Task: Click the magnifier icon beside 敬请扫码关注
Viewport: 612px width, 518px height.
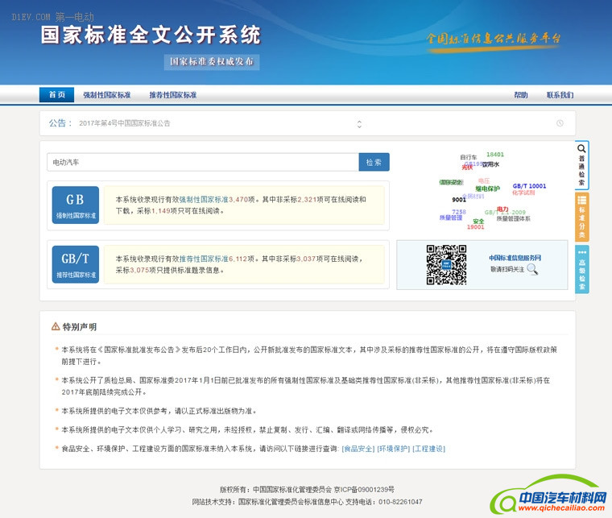Action: (532, 269)
